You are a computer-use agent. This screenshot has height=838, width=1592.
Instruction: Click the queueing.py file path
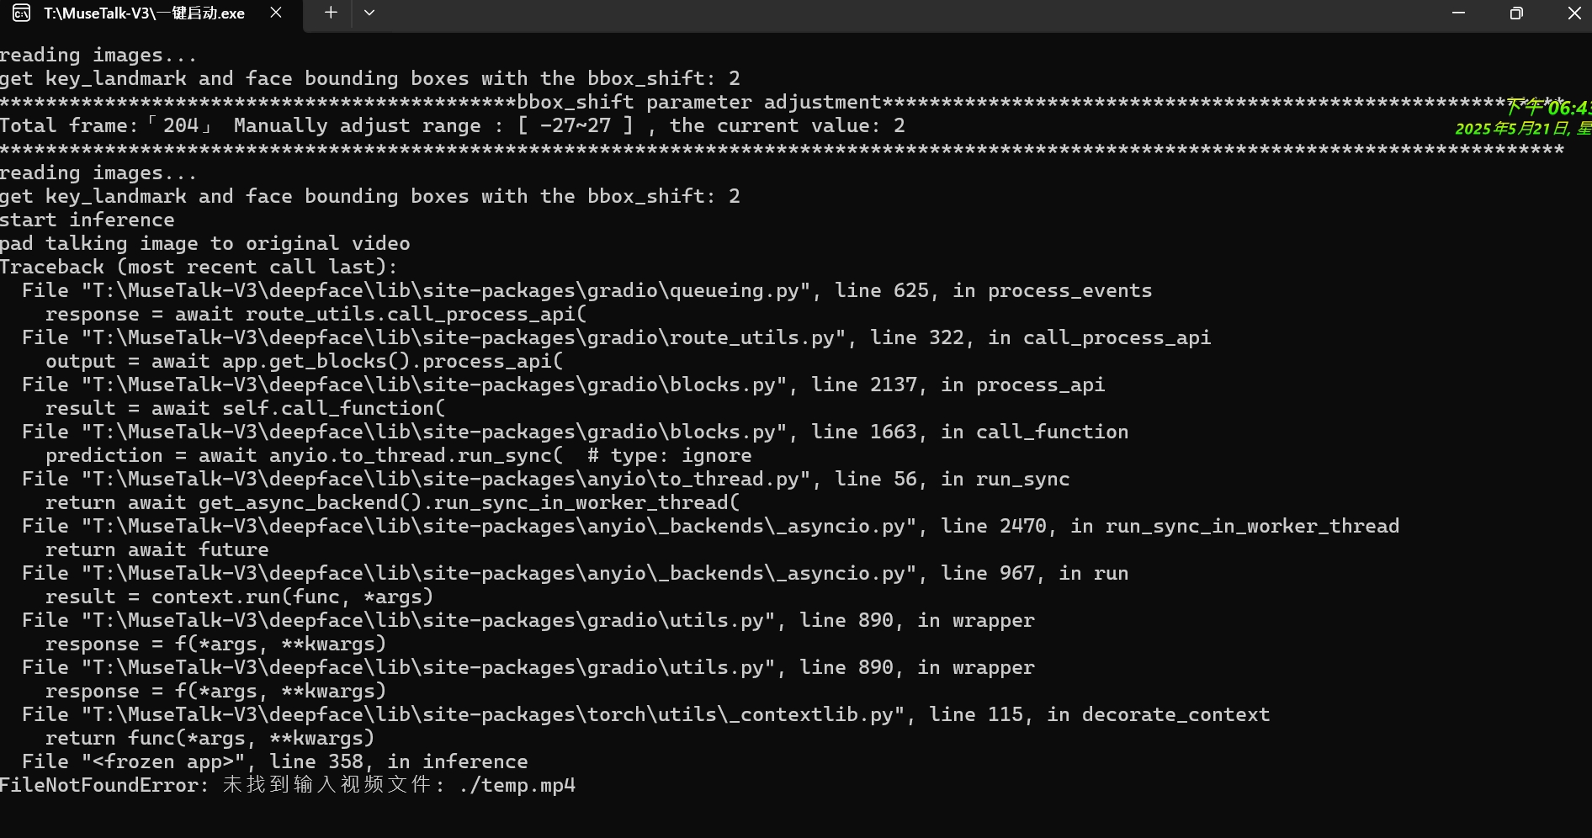point(445,290)
